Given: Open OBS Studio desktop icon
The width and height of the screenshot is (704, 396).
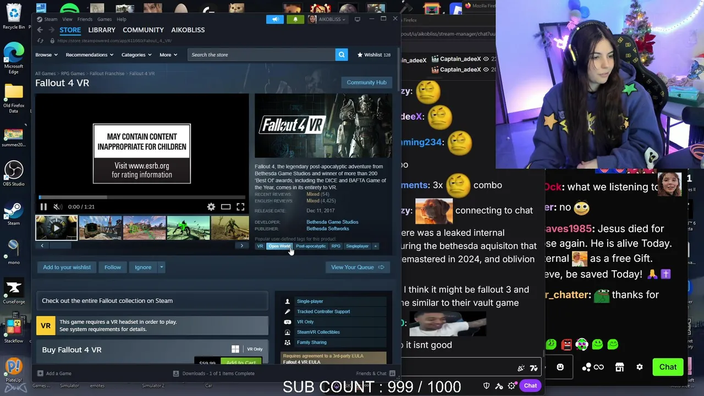Looking at the screenshot, I should tap(14, 174).
